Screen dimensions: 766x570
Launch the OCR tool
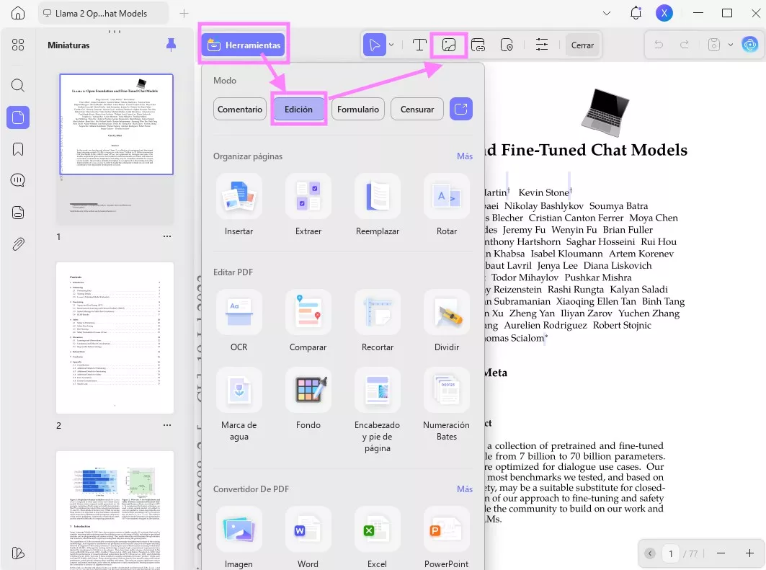tap(239, 321)
